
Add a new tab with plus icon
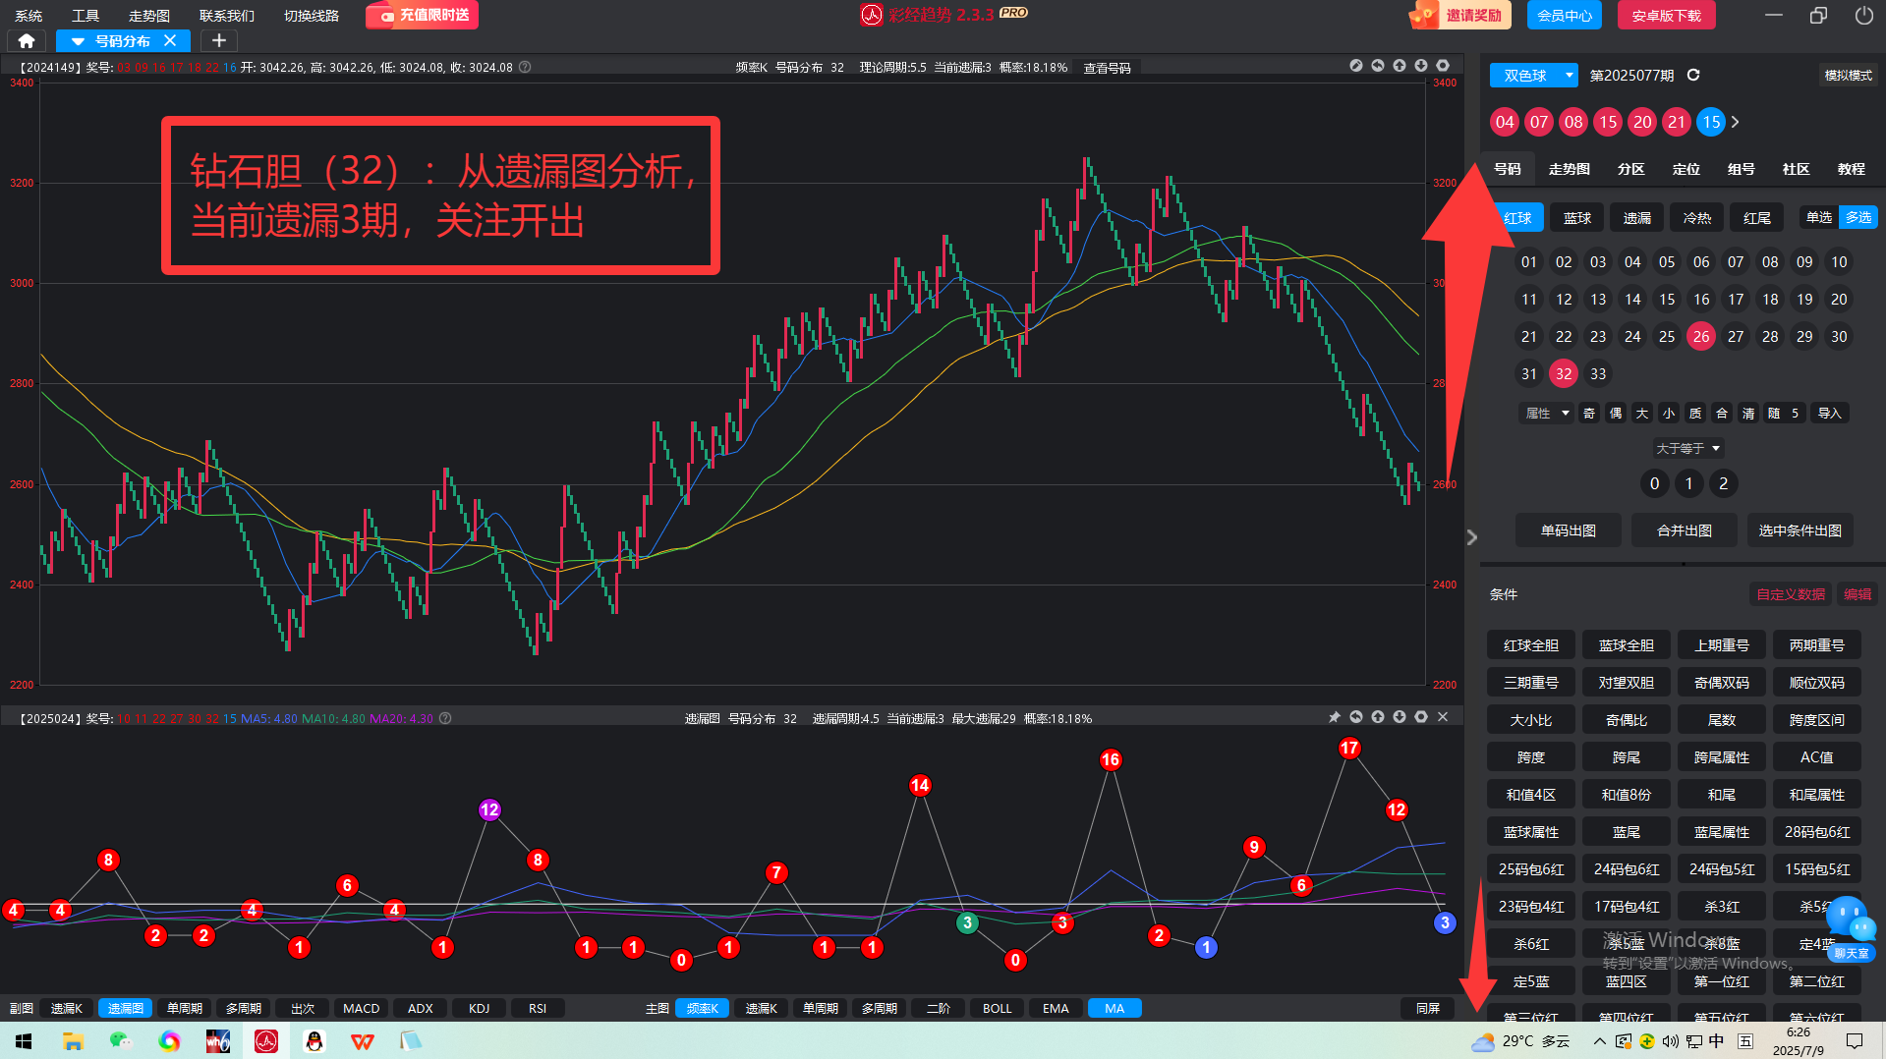point(219,40)
